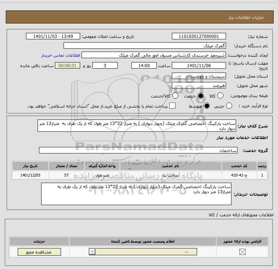This screenshot has width=278, height=269.
Task: Click the remaining time countdown 00:06:31
Action: [68, 66]
